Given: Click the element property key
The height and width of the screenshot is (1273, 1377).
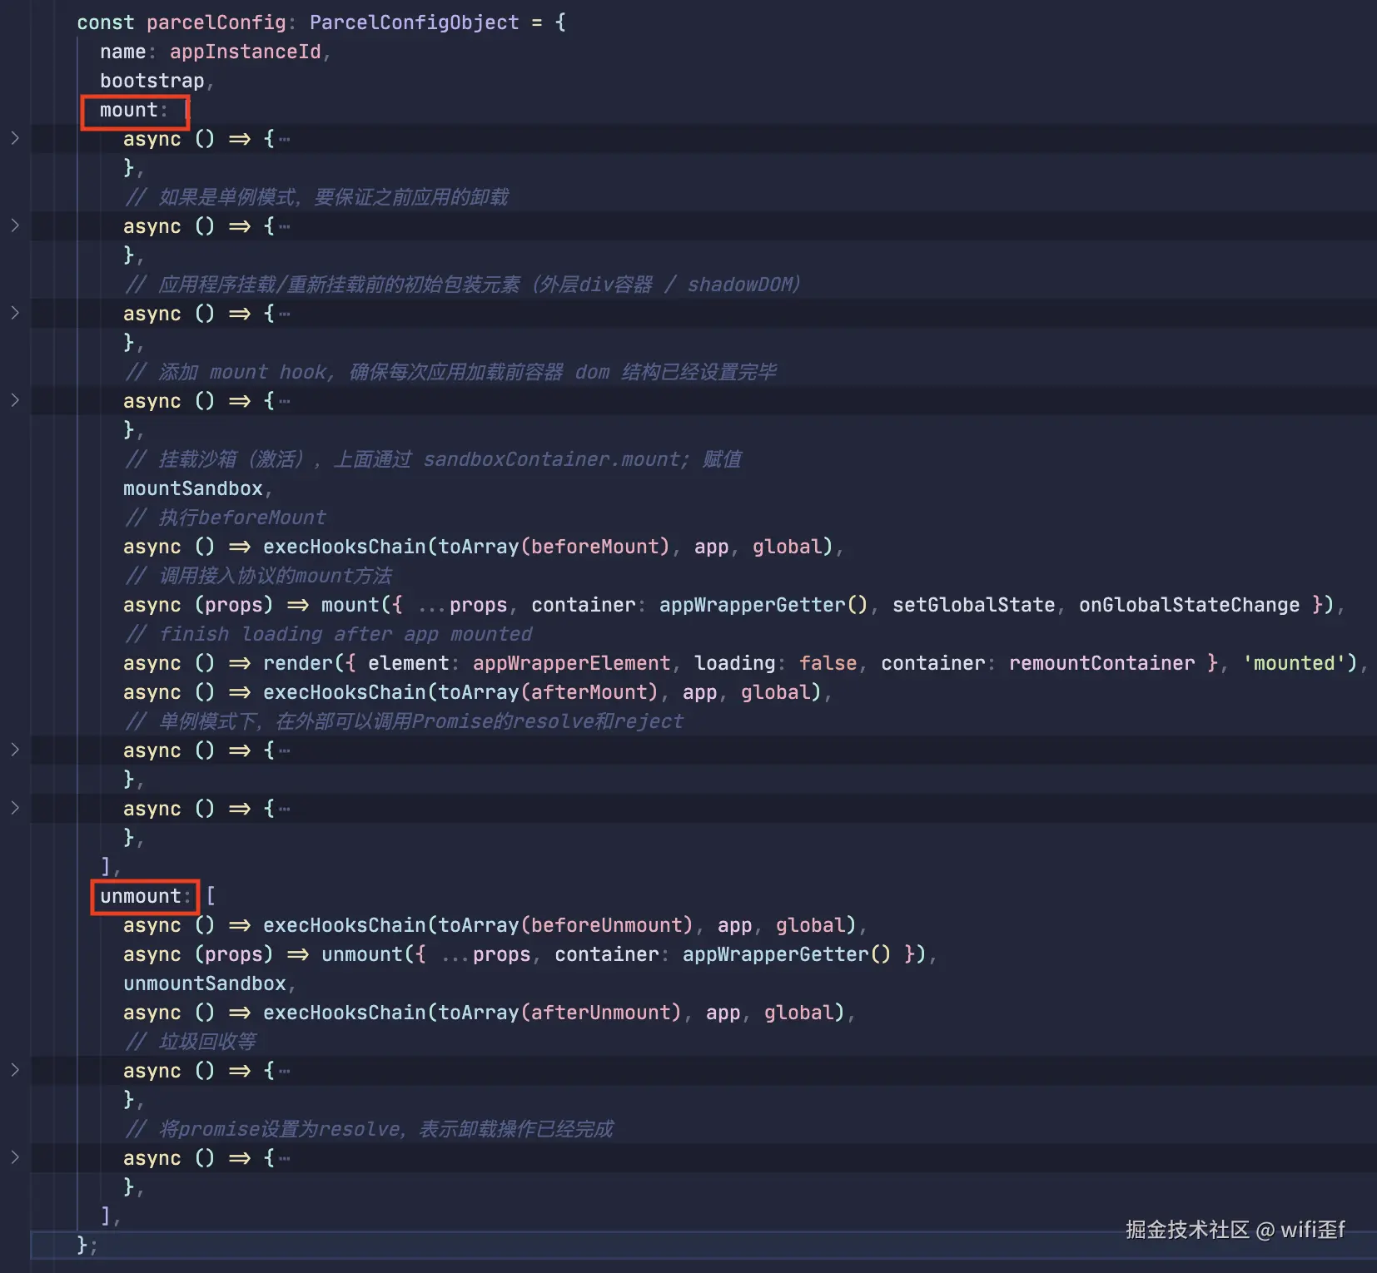Looking at the screenshot, I should (409, 663).
